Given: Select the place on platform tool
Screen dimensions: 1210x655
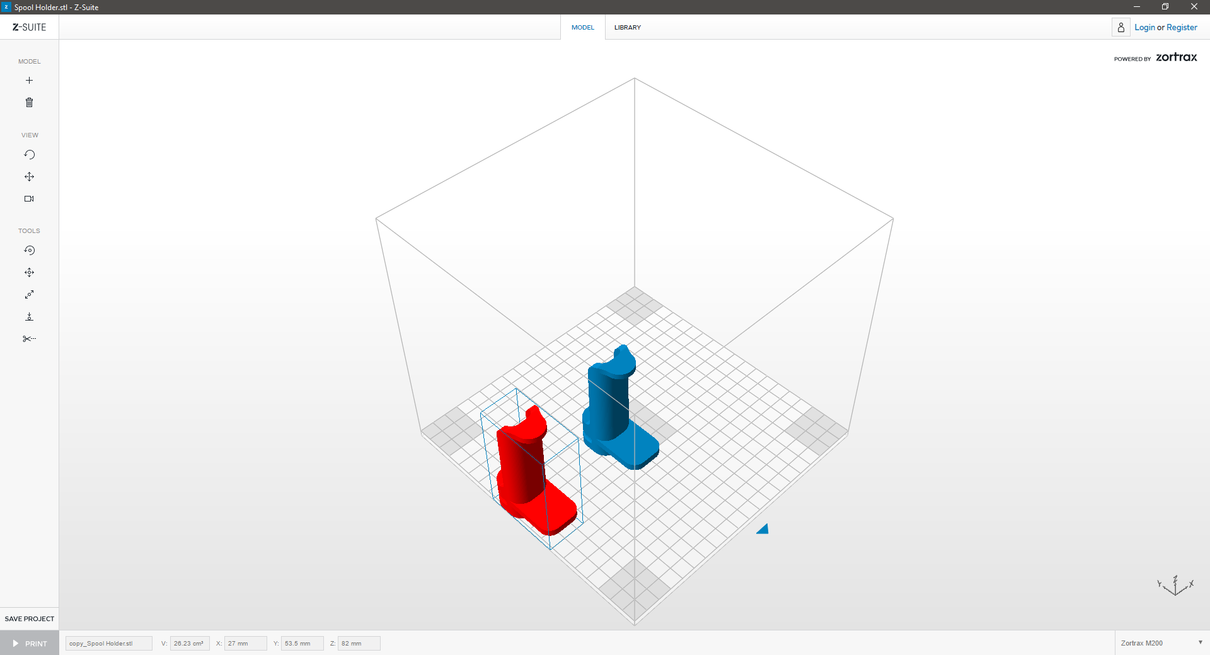Looking at the screenshot, I should tap(29, 317).
